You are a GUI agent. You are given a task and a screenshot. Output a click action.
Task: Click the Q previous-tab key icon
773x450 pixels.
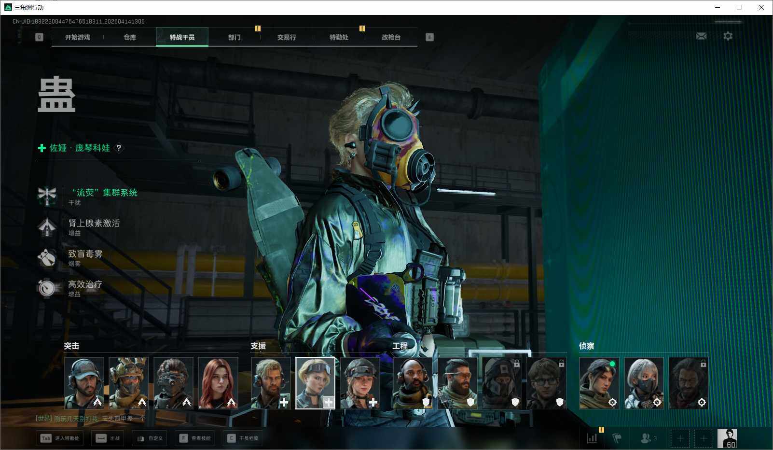pos(39,37)
